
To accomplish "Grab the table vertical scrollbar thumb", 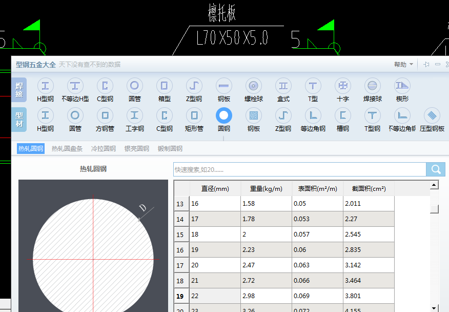I will 434,209.
